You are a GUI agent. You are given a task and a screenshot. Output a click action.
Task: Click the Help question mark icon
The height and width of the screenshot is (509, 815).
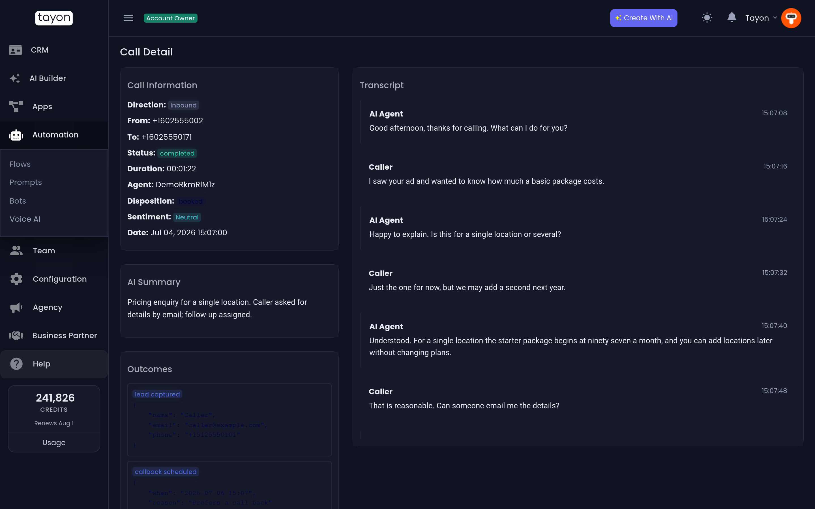pos(16,364)
